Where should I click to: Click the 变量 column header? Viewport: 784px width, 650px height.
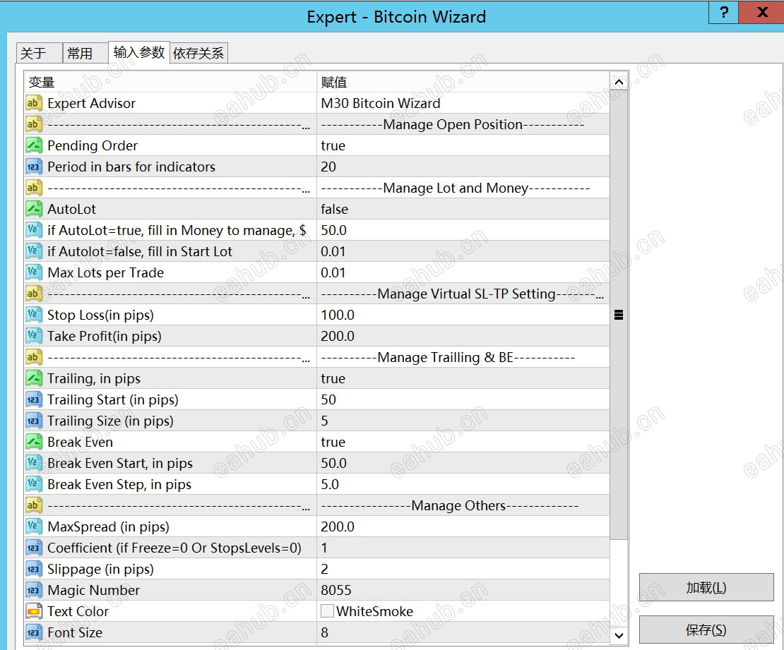(x=170, y=82)
